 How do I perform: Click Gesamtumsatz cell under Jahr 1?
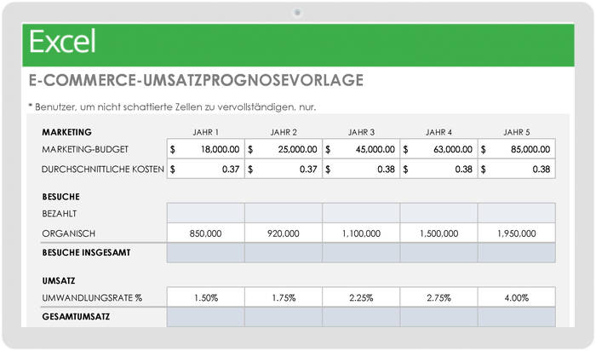point(206,317)
